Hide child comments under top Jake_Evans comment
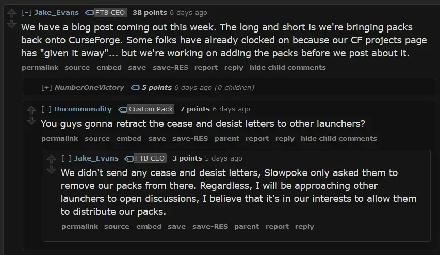This screenshot has height=255, width=440. 288,68
